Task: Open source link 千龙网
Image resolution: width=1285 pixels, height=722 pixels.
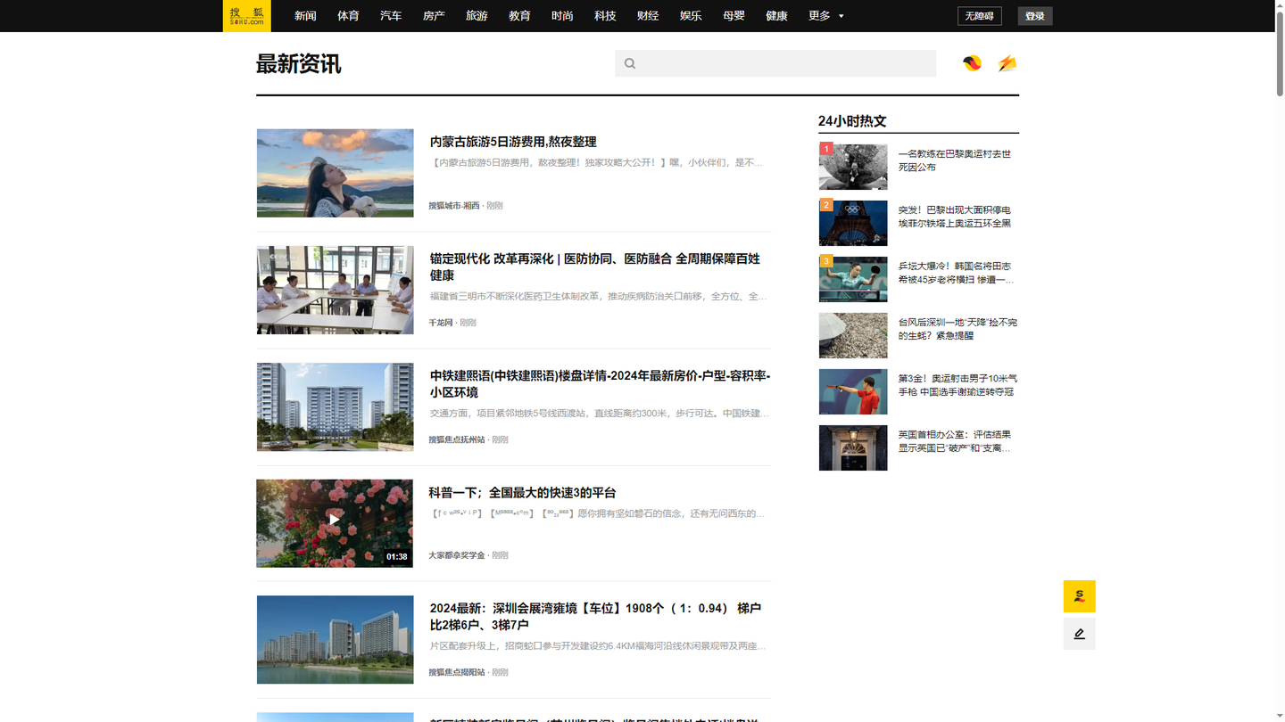Action: pyautogui.click(x=441, y=323)
